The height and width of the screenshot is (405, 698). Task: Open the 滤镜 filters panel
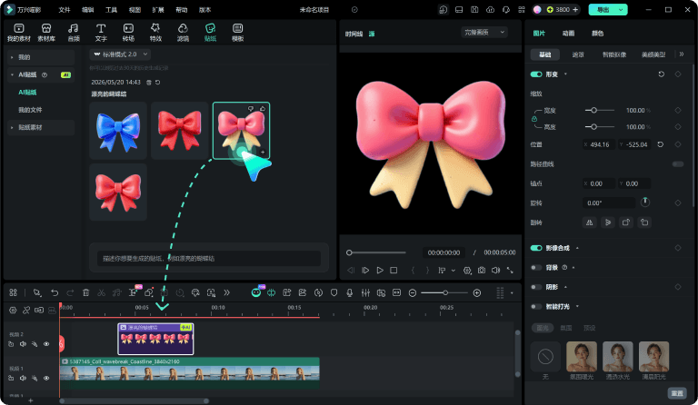(183, 33)
